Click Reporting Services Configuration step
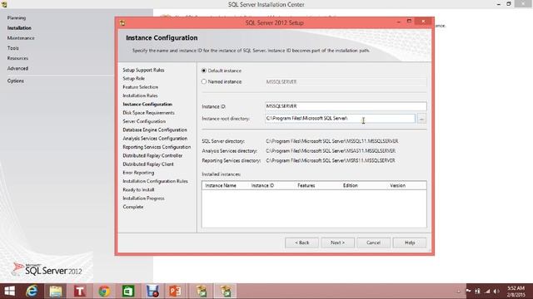This screenshot has height=299, width=533. coord(157,147)
